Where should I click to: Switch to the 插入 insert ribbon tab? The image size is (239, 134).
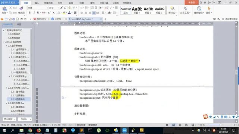tap(37, 3)
